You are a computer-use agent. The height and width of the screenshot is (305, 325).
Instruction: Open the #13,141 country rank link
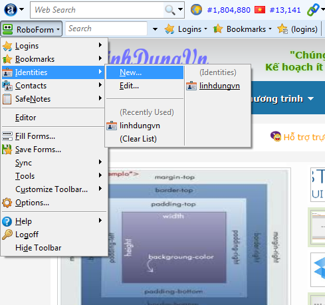click(x=285, y=10)
